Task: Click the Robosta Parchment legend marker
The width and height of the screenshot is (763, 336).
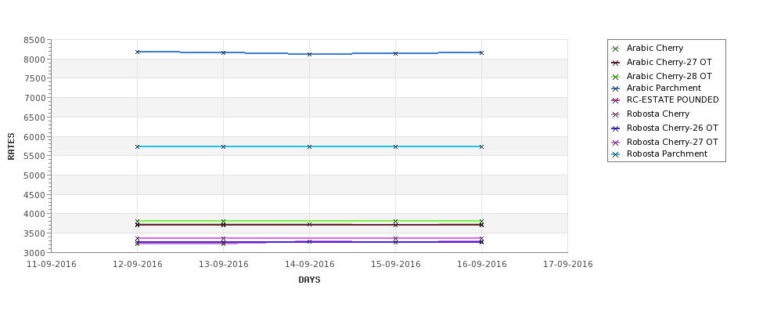Action: (615, 154)
